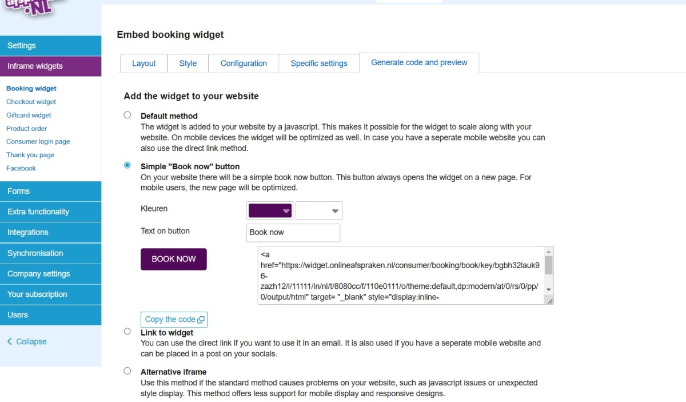Select the Link to widget radio option

click(x=127, y=331)
